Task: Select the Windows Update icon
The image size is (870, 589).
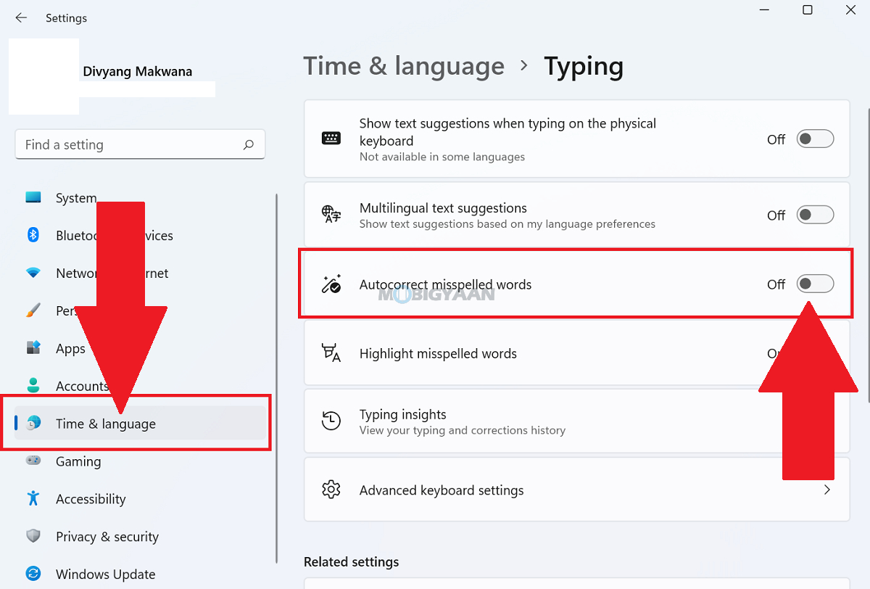Action: point(33,574)
